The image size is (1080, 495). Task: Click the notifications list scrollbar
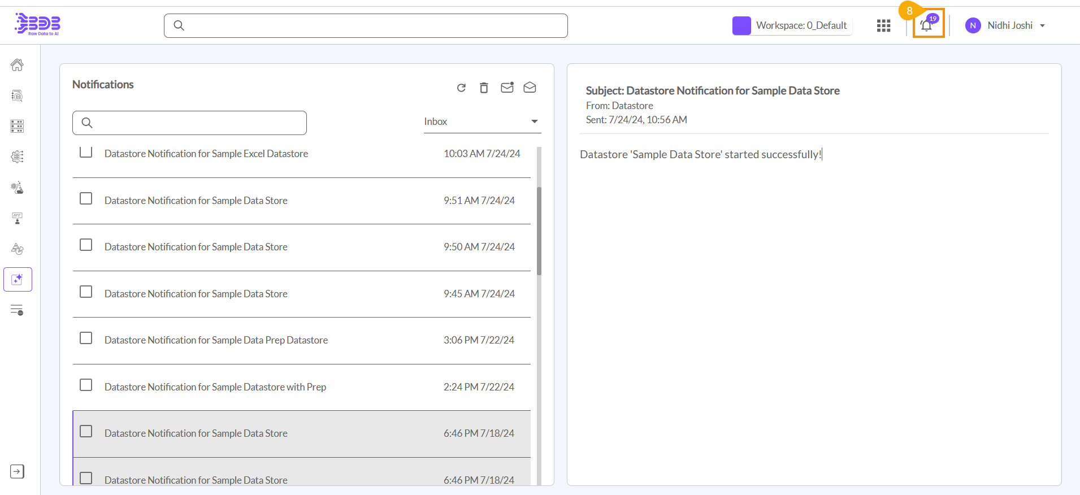click(x=539, y=232)
